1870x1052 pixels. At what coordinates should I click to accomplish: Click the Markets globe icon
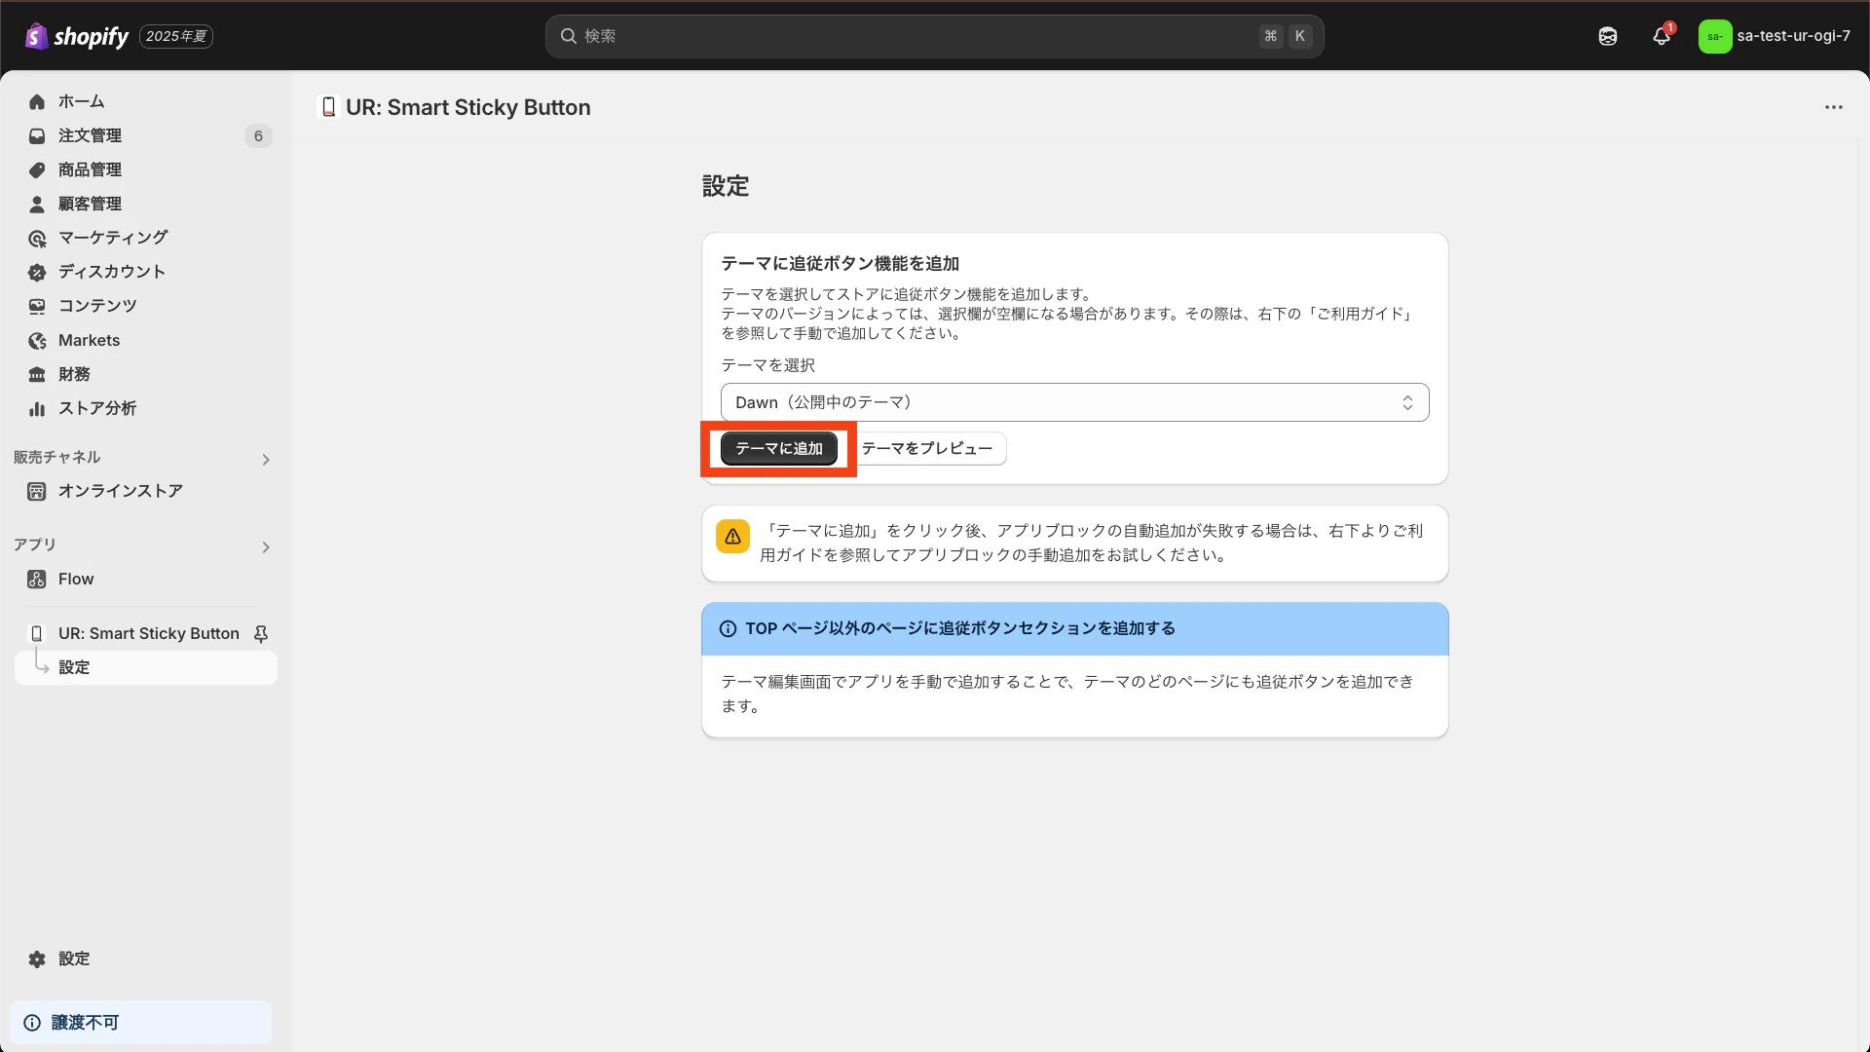coord(37,340)
